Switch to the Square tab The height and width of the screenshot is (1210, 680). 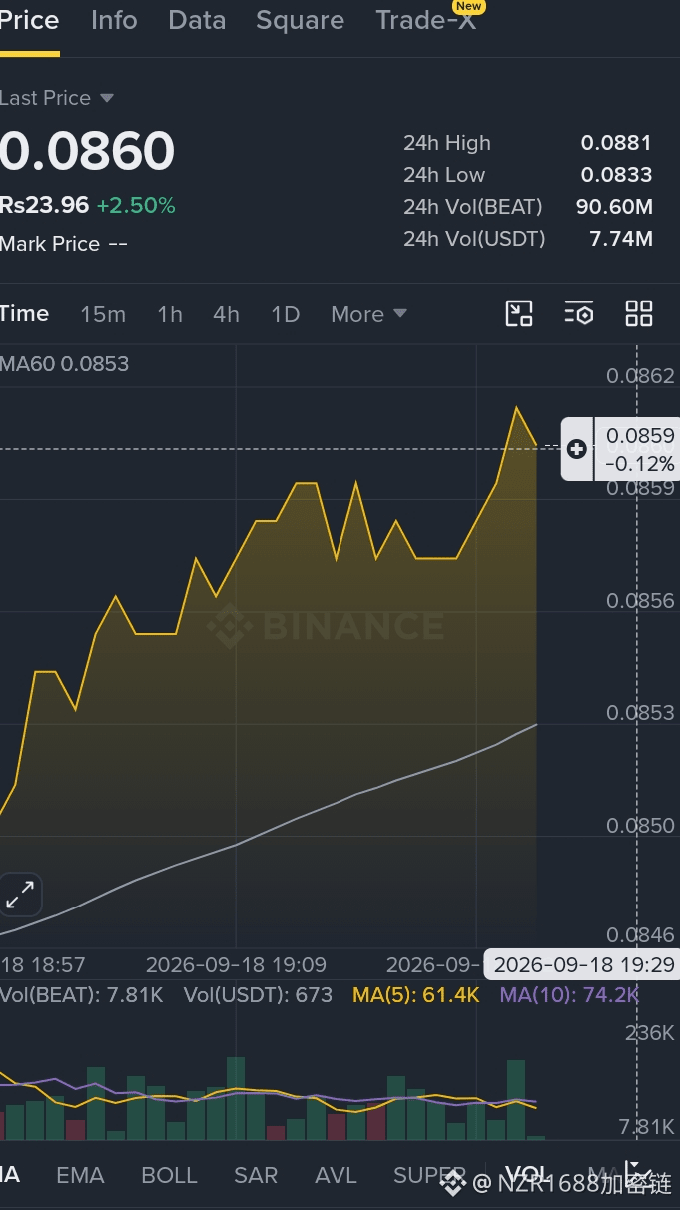(300, 20)
